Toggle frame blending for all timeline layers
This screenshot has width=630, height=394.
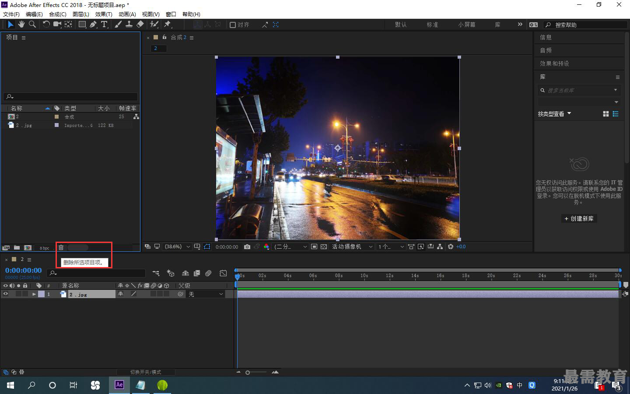click(197, 273)
